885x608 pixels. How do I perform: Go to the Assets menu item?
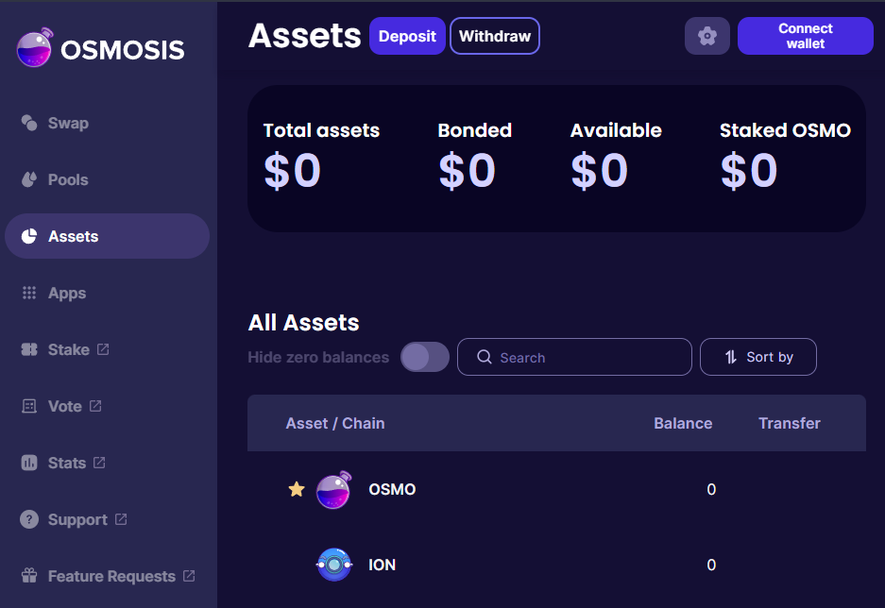point(74,236)
